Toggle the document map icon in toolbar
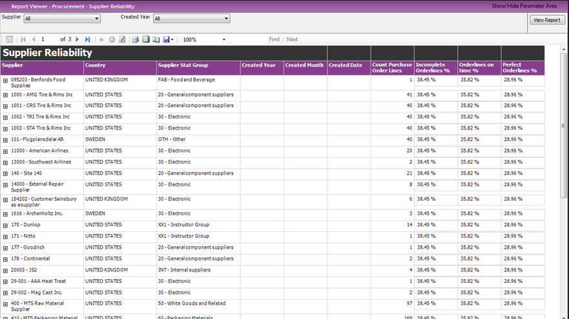Screen dimensions: 569x319 9,39
